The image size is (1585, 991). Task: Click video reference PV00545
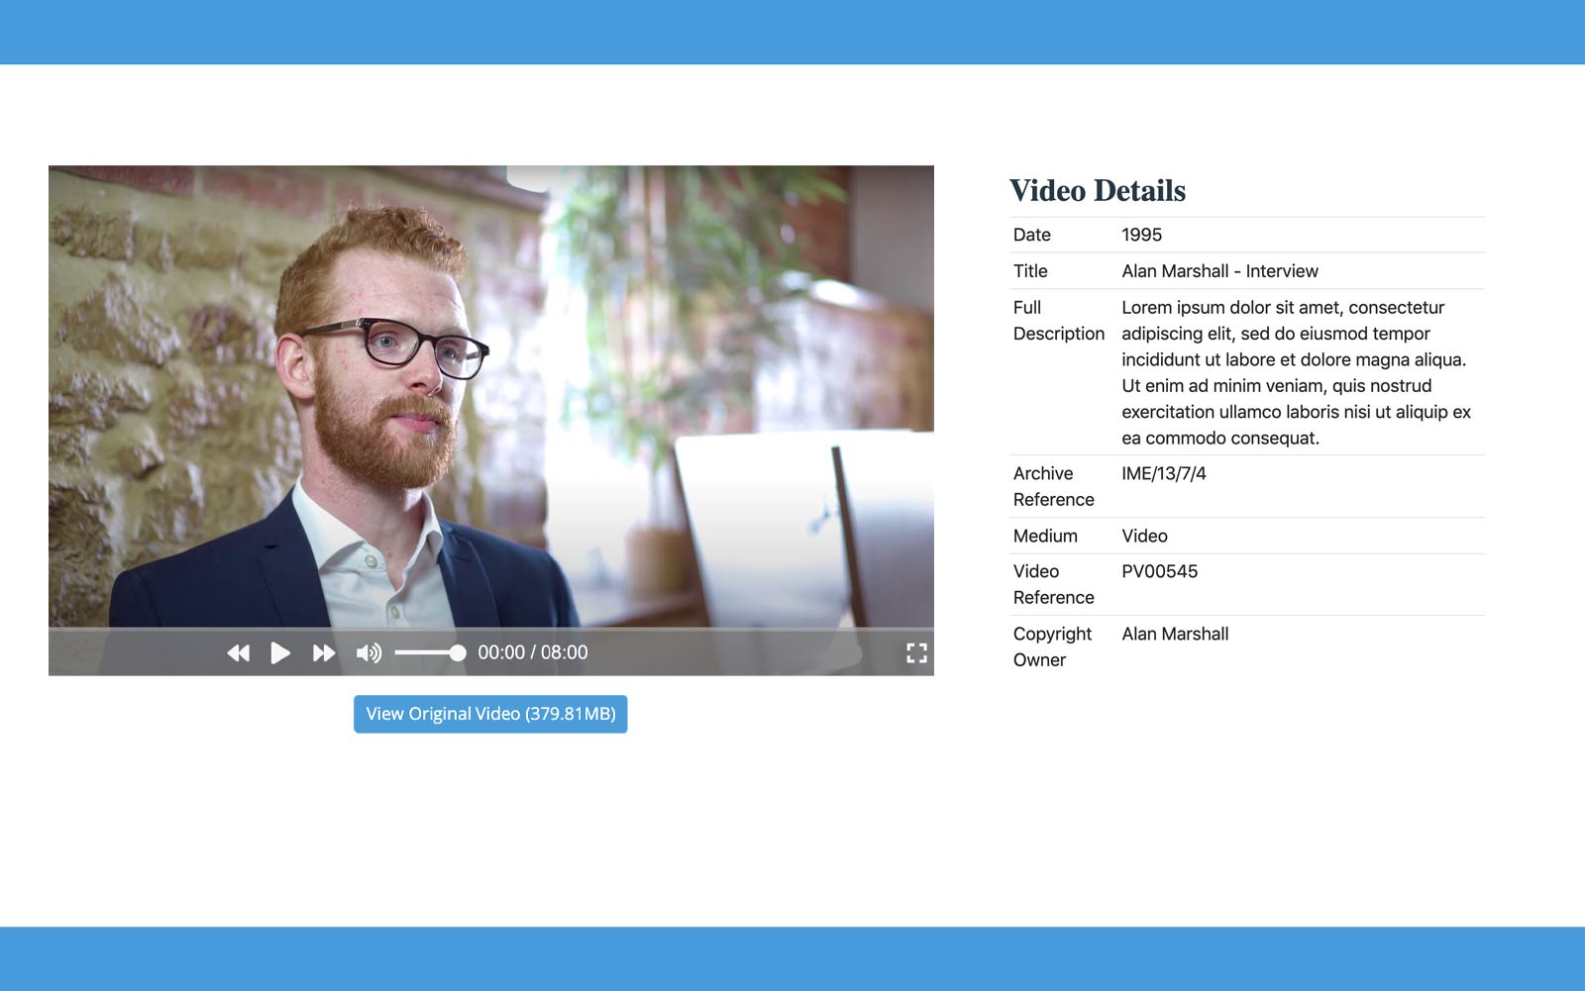1159,572
